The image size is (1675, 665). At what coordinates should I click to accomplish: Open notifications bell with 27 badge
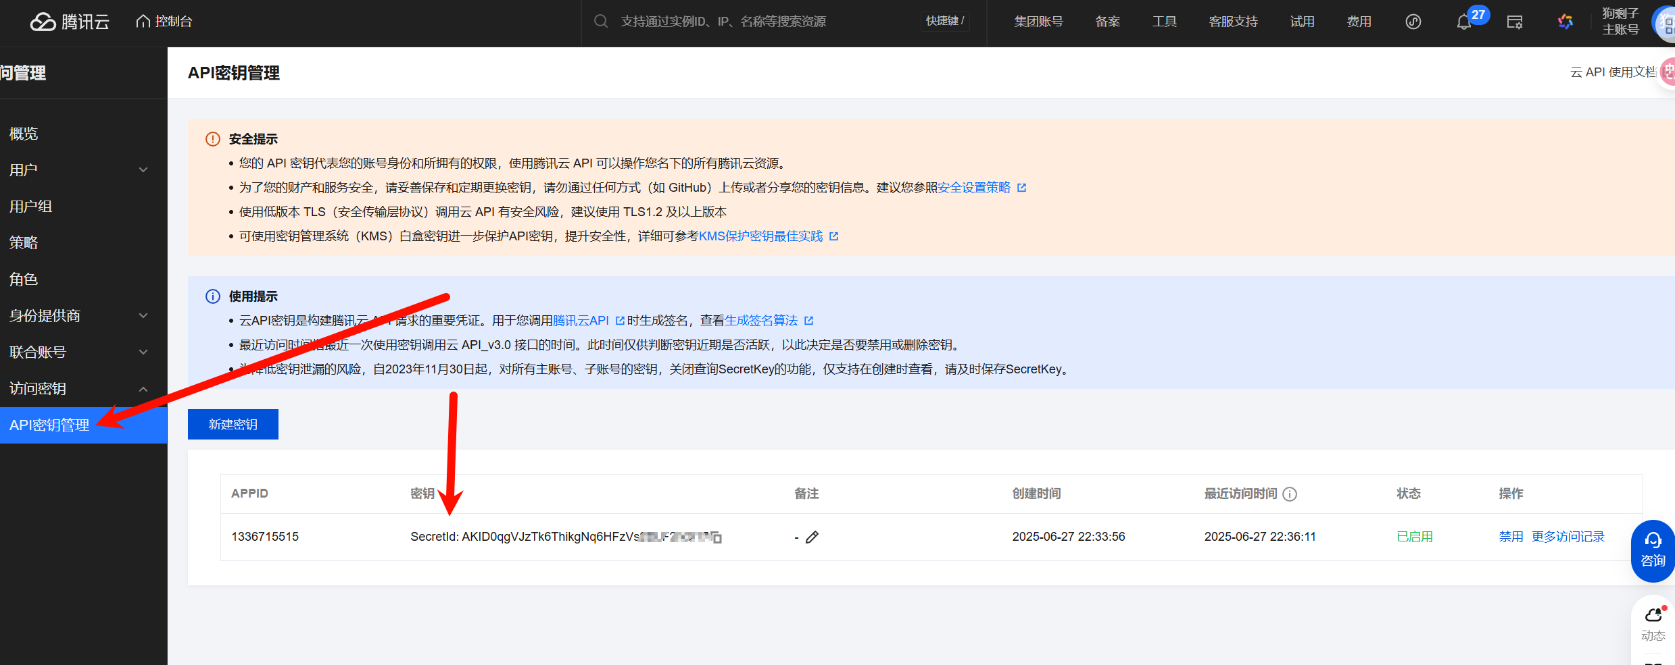pyautogui.click(x=1464, y=22)
